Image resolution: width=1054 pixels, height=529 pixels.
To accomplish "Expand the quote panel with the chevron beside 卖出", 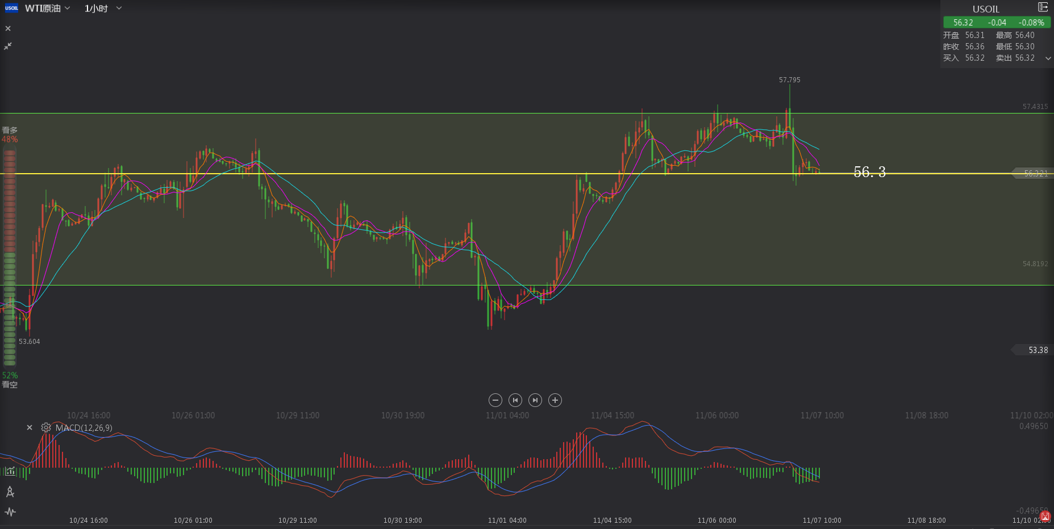I will (1048, 58).
